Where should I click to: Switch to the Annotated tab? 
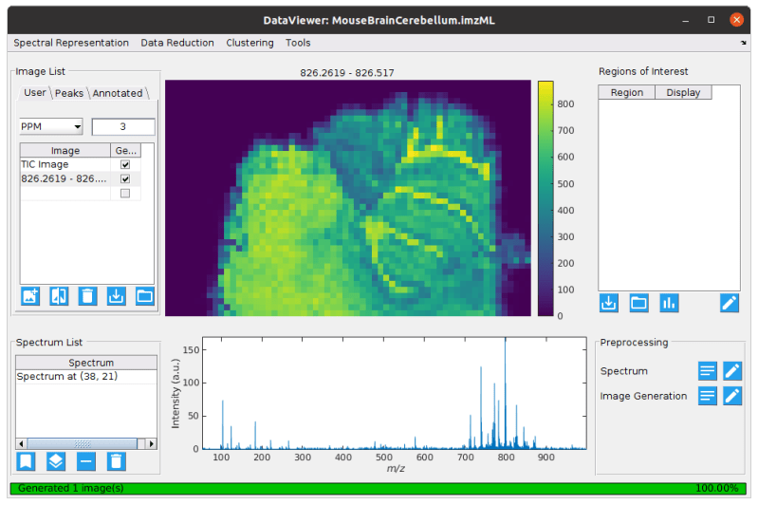(118, 93)
